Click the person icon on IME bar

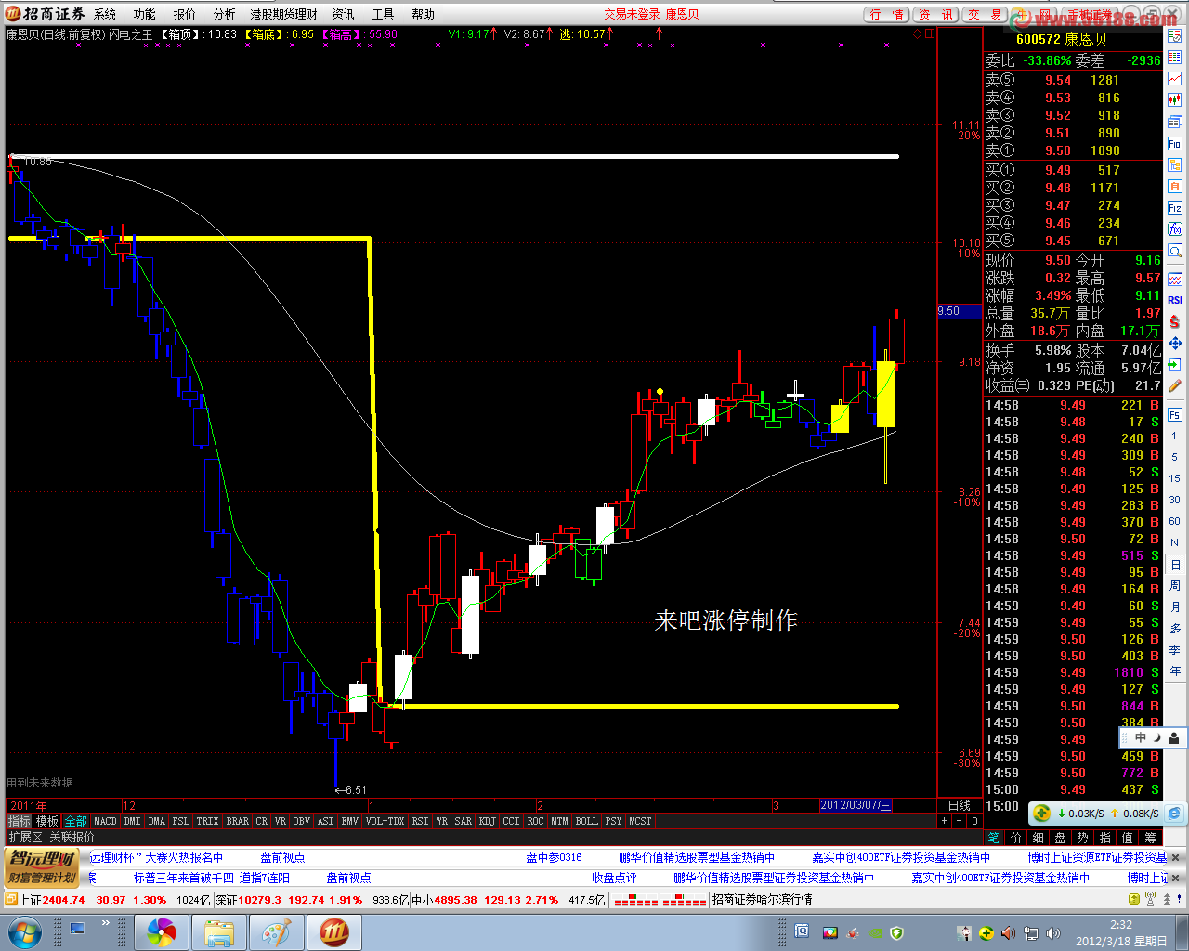pos(1174,738)
